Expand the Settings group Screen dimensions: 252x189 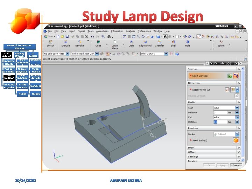239,156
